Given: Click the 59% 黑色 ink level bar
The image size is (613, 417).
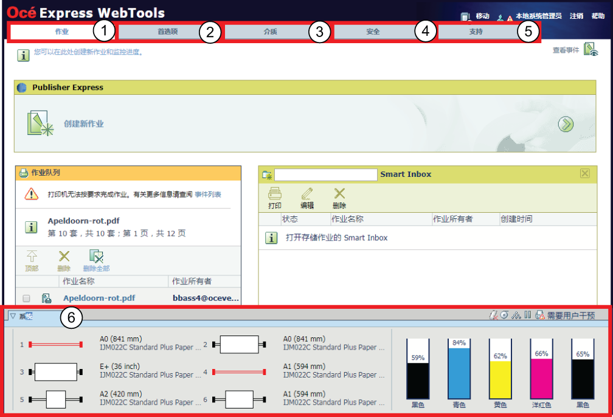Looking at the screenshot, I should [418, 369].
